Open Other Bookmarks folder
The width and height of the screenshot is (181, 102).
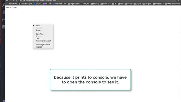172,4
